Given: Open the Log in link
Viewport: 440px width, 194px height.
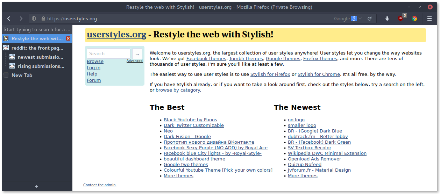Looking at the screenshot, I should (93, 67).
